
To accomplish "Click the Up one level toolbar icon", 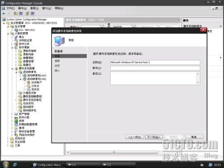I will pos(16,13).
